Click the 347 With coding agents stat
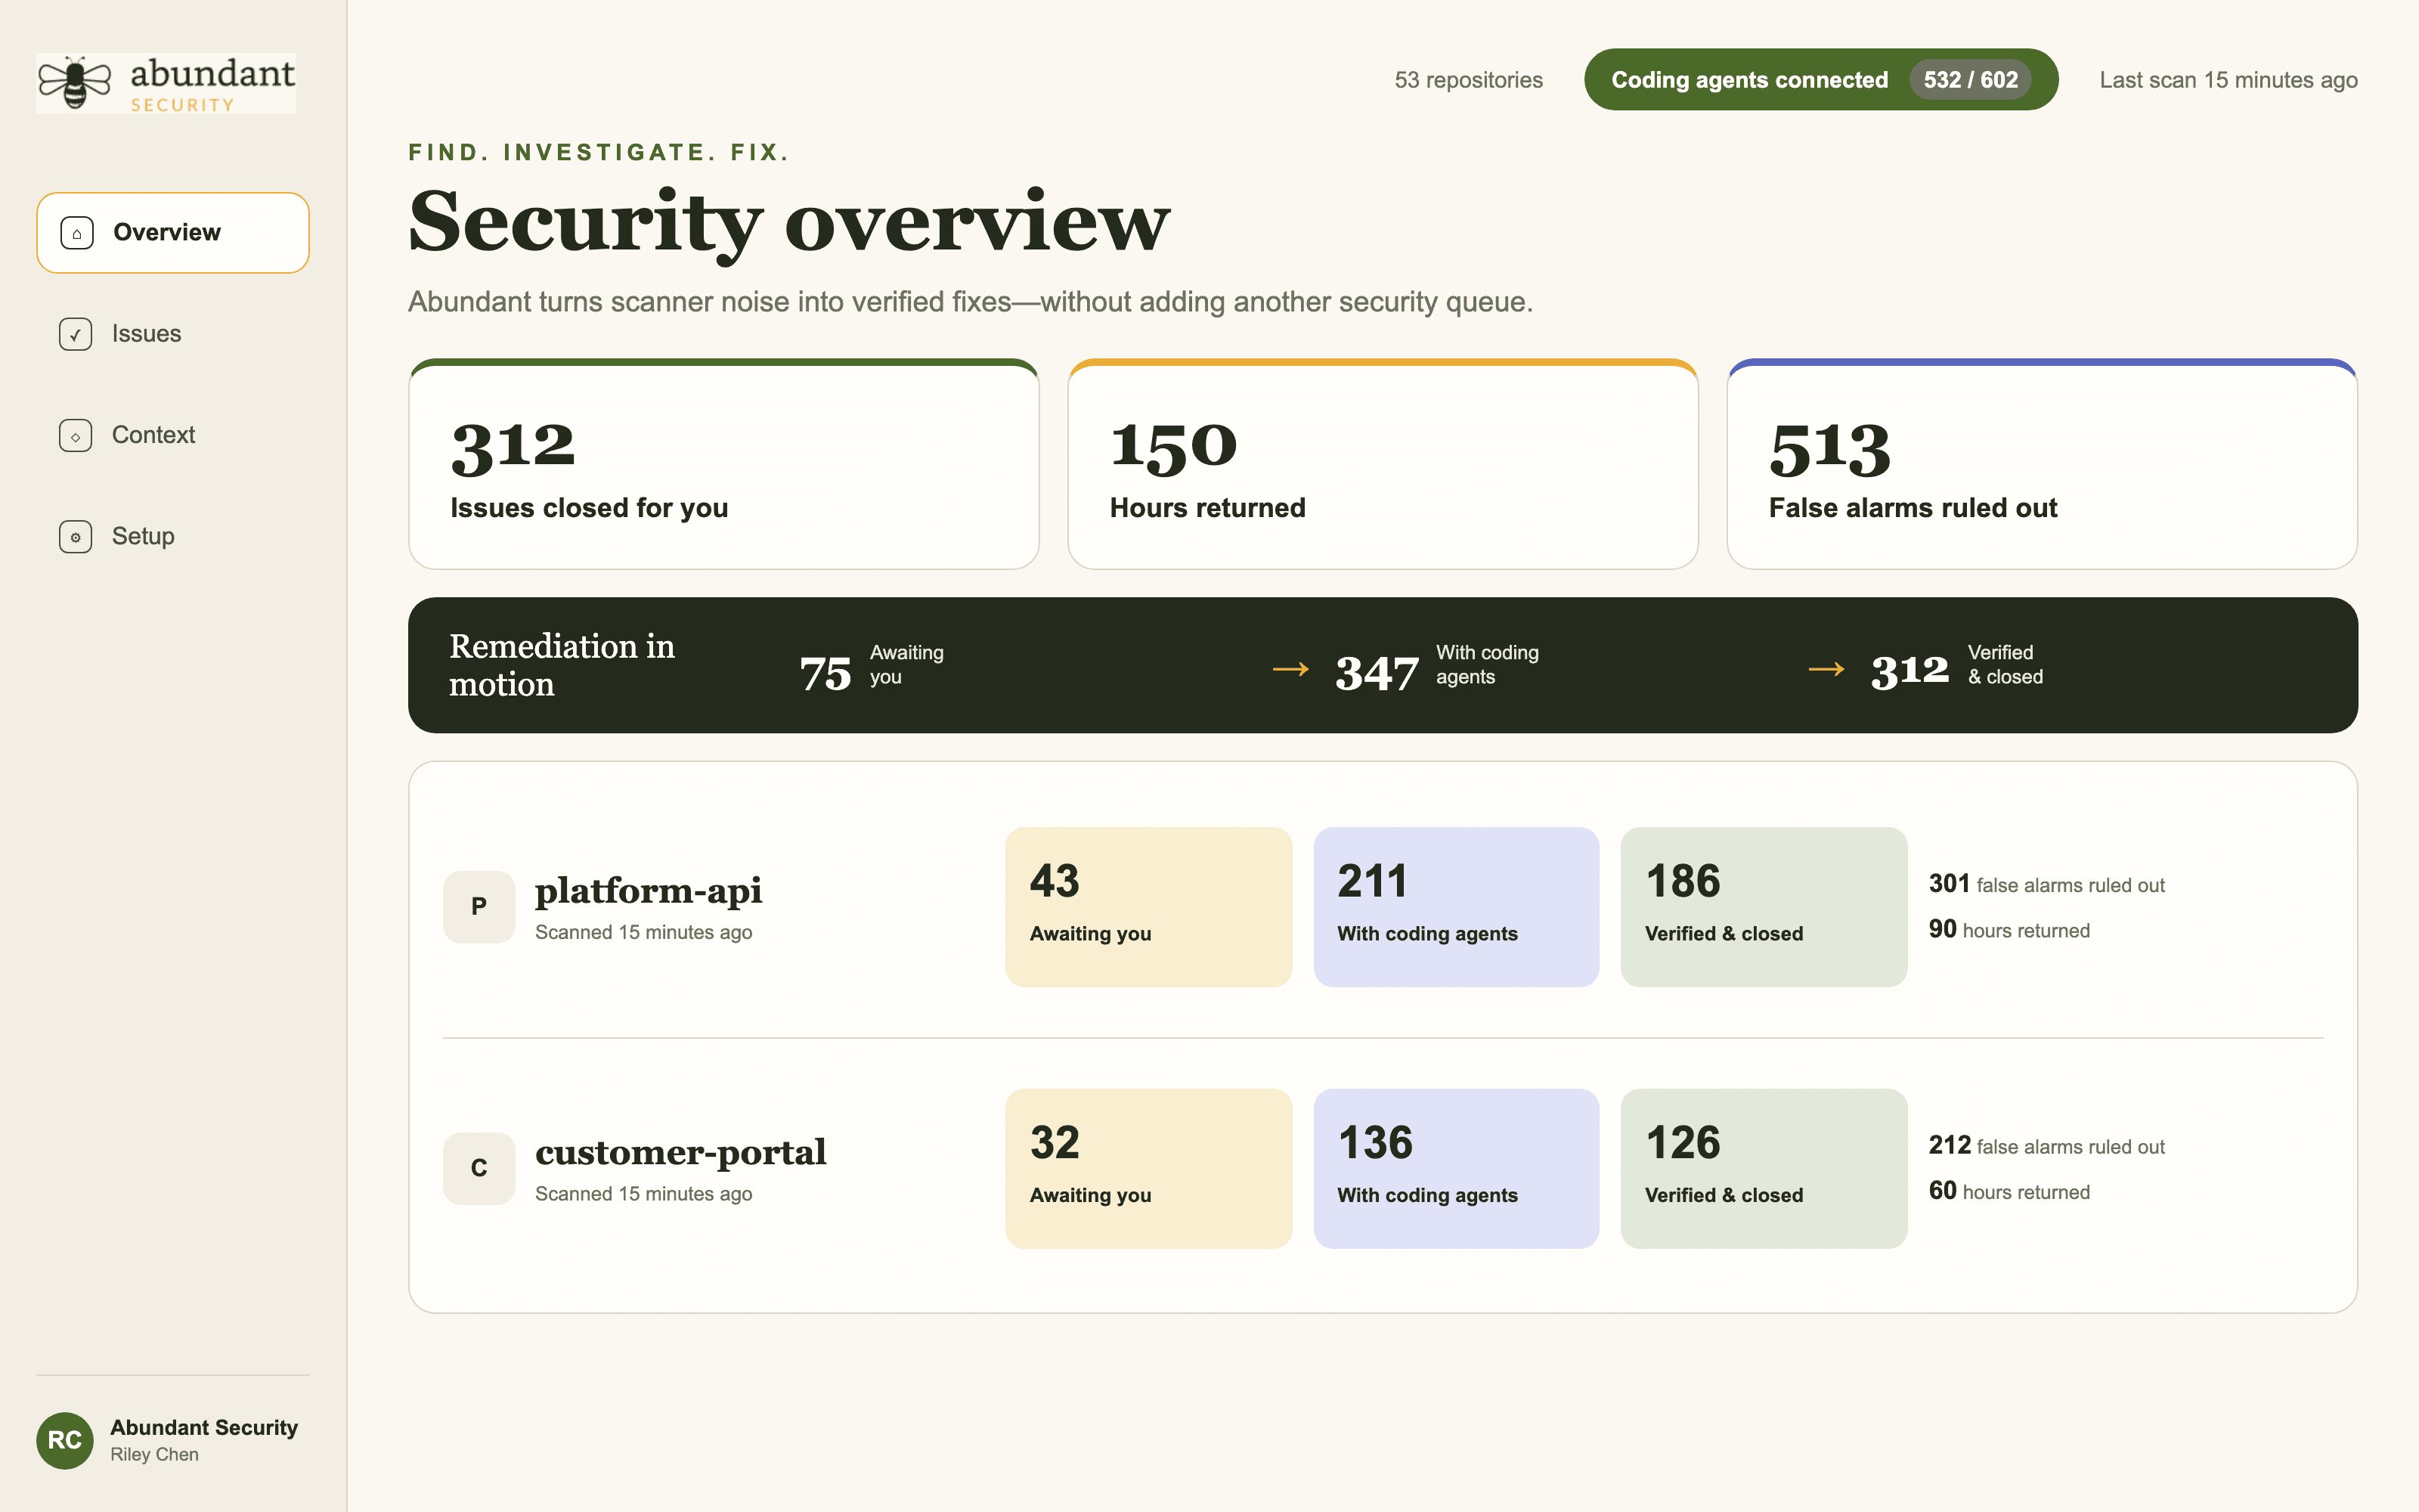 pos(1436,668)
